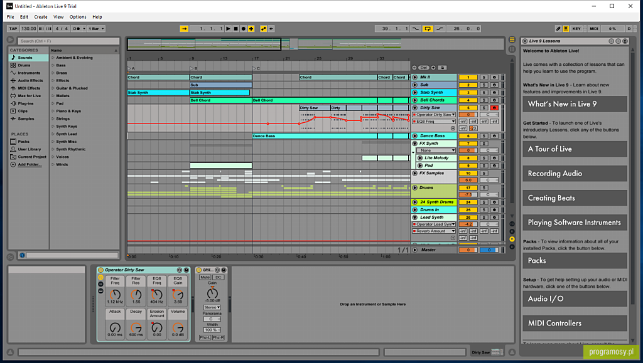Click the transport Play button
Screen dimensions: 643x363
[229, 29]
